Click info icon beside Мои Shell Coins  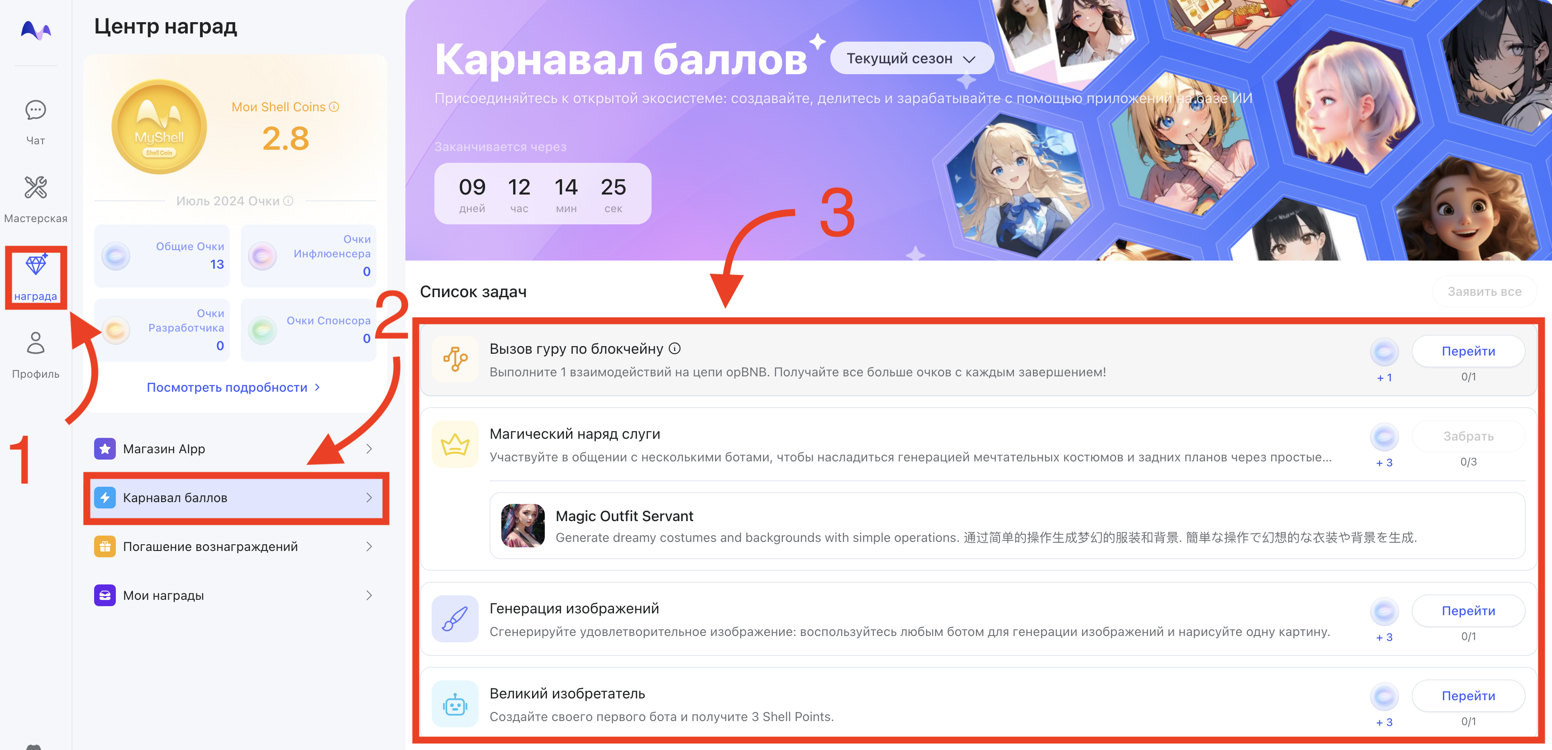pos(334,107)
